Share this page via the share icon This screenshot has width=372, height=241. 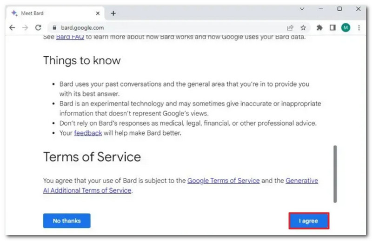pos(290,28)
